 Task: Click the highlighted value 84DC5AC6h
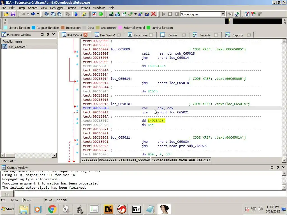coord(156,121)
